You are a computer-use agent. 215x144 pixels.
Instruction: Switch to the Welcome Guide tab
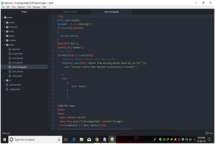coord(70,12)
